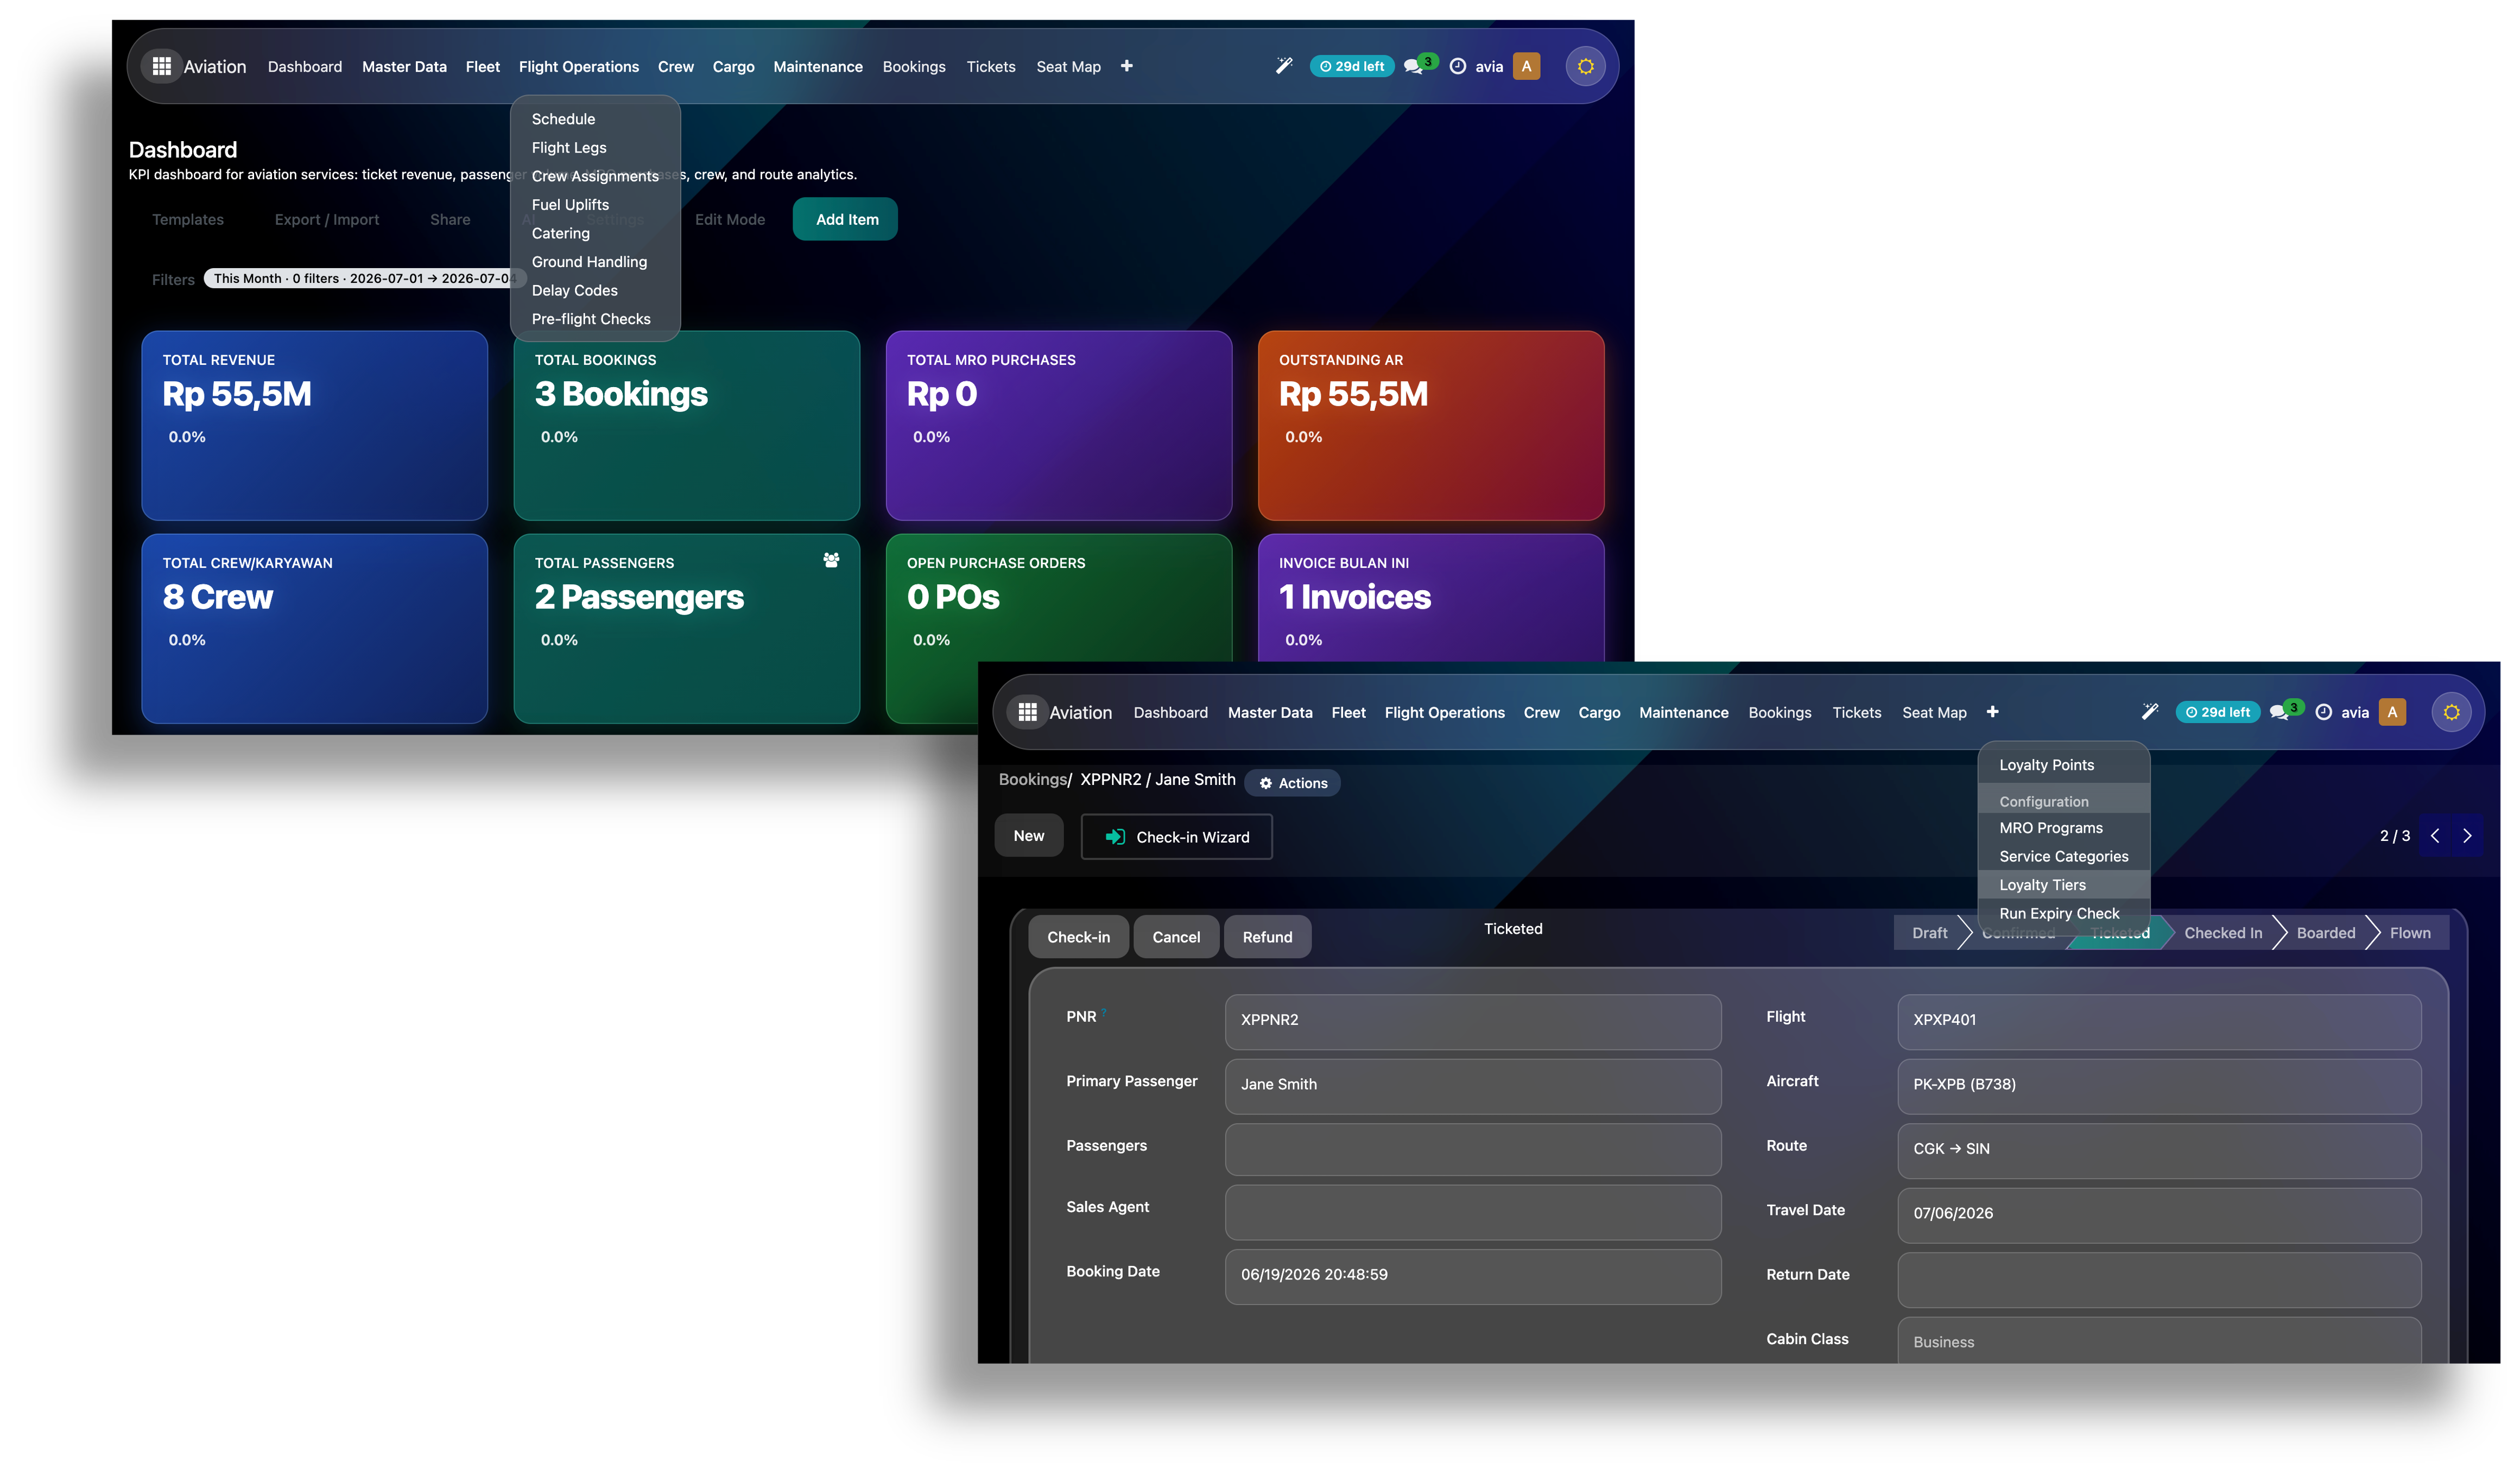
Task: Select Fuel Uplifts menu entry
Action: [x=570, y=205]
